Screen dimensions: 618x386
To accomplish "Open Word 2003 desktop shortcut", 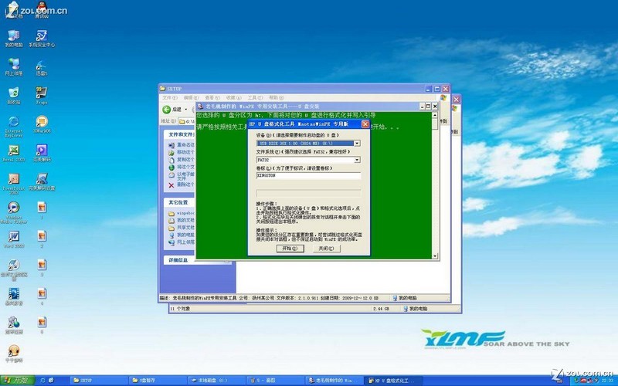I will click(14, 239).
